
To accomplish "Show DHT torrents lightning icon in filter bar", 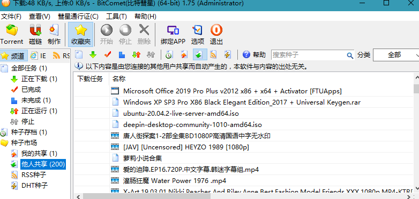I will click(x=227, y=55).
